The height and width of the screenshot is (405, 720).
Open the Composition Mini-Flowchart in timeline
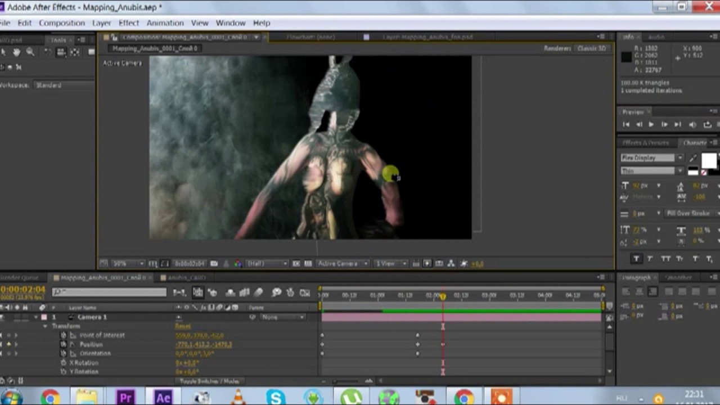tap(179, 292)
